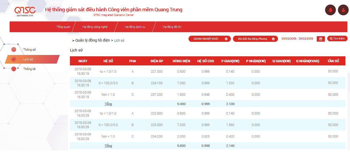The width and height of the screenshot is (350, 159).
Task: Open the Hạ tầng dịch vụ menu
Action: 135,27
